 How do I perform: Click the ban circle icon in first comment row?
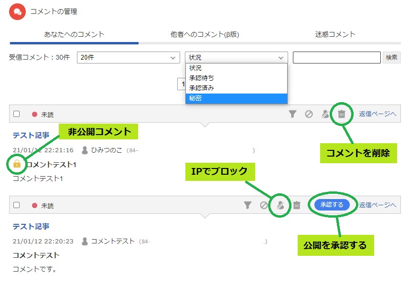[x=309, y=114]
